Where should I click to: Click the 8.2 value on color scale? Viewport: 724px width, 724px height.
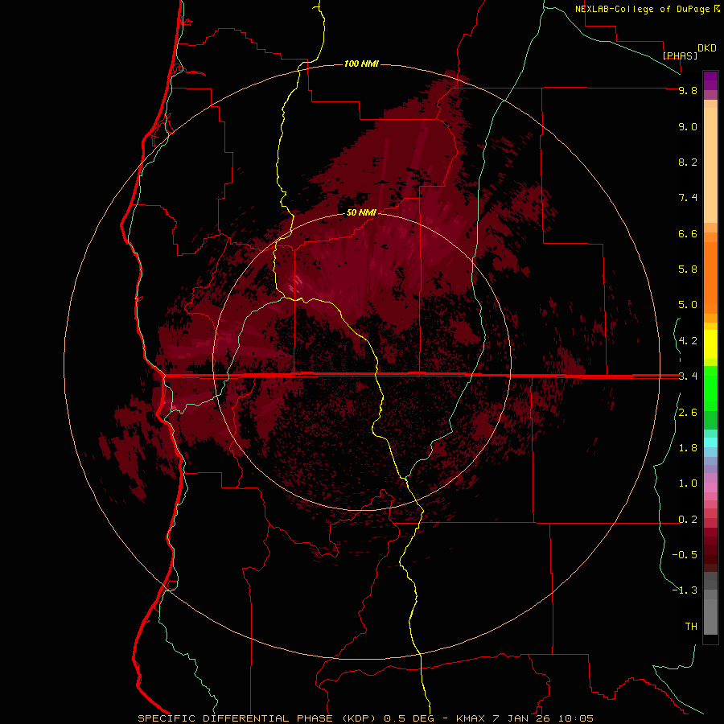[688, 162]
